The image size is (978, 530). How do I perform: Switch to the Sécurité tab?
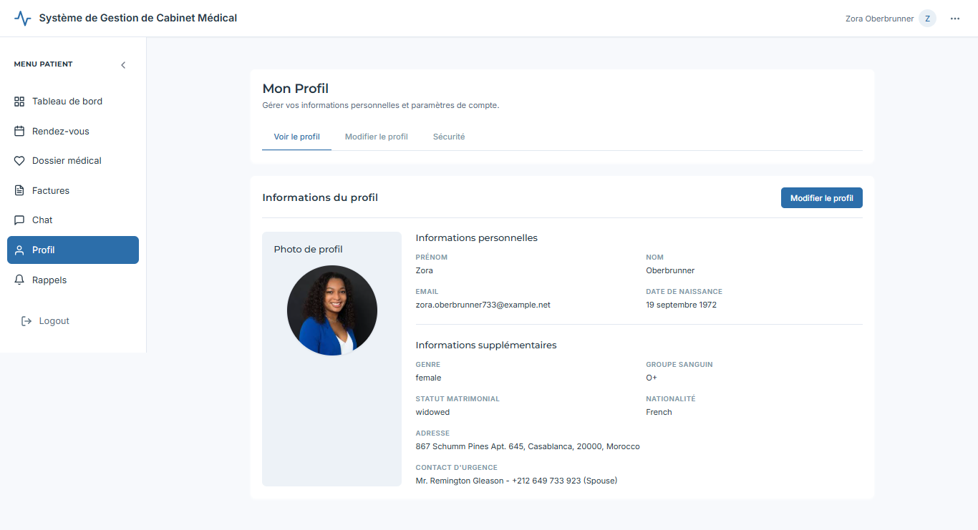click(449, 137)
